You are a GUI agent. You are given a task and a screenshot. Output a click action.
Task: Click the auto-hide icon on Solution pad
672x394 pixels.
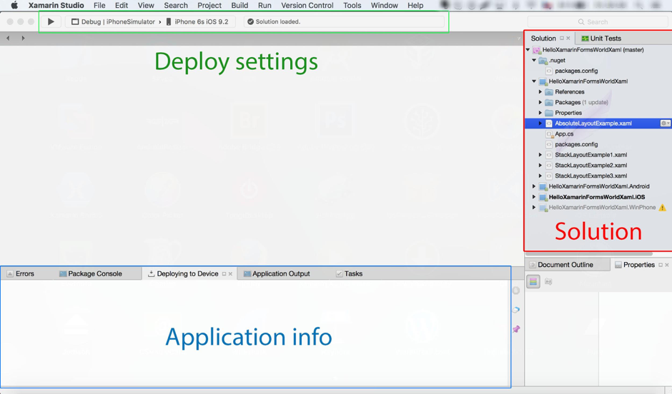[x=562, y=38]
